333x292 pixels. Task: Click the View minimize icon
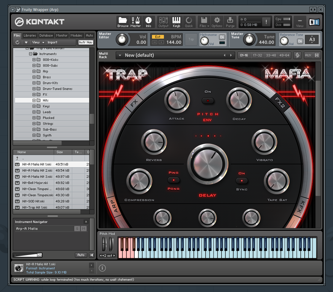pyautogui.click(x=300, y=22)
